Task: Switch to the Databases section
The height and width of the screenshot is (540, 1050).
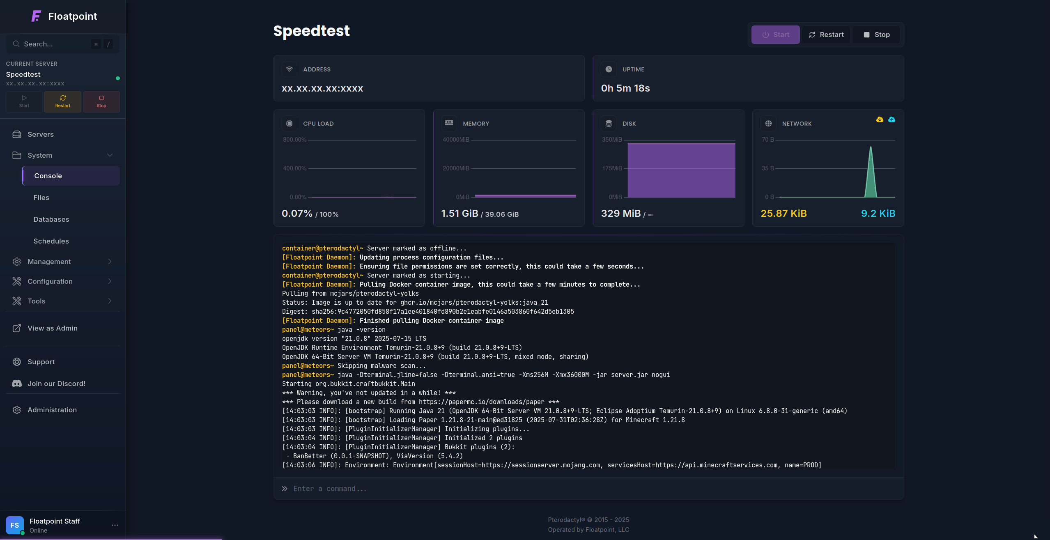Action: point(51,219)
